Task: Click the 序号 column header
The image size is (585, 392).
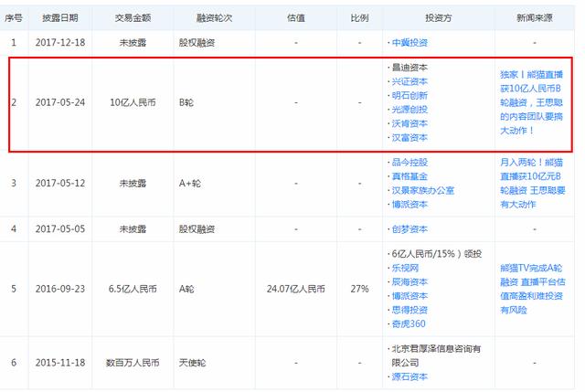Action: pos(14,17)
